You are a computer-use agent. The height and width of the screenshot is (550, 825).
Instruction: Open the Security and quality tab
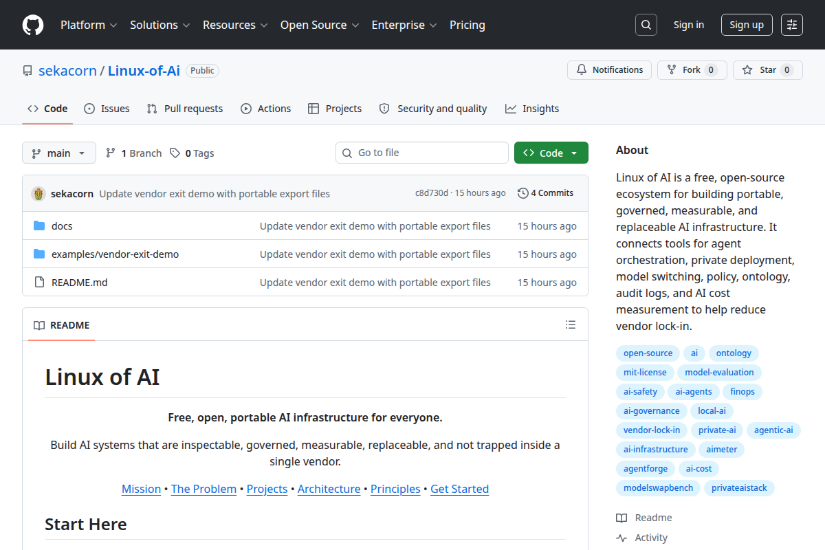click(x=433, y=109)
